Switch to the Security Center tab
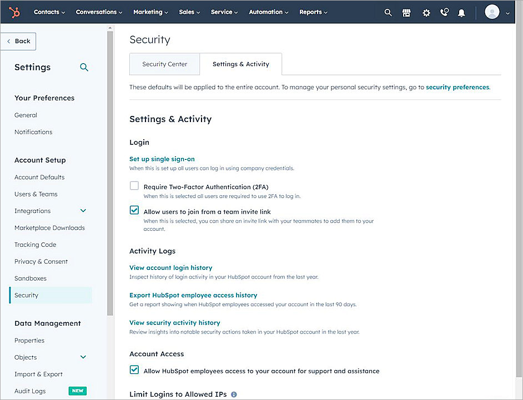 (164, 64)
